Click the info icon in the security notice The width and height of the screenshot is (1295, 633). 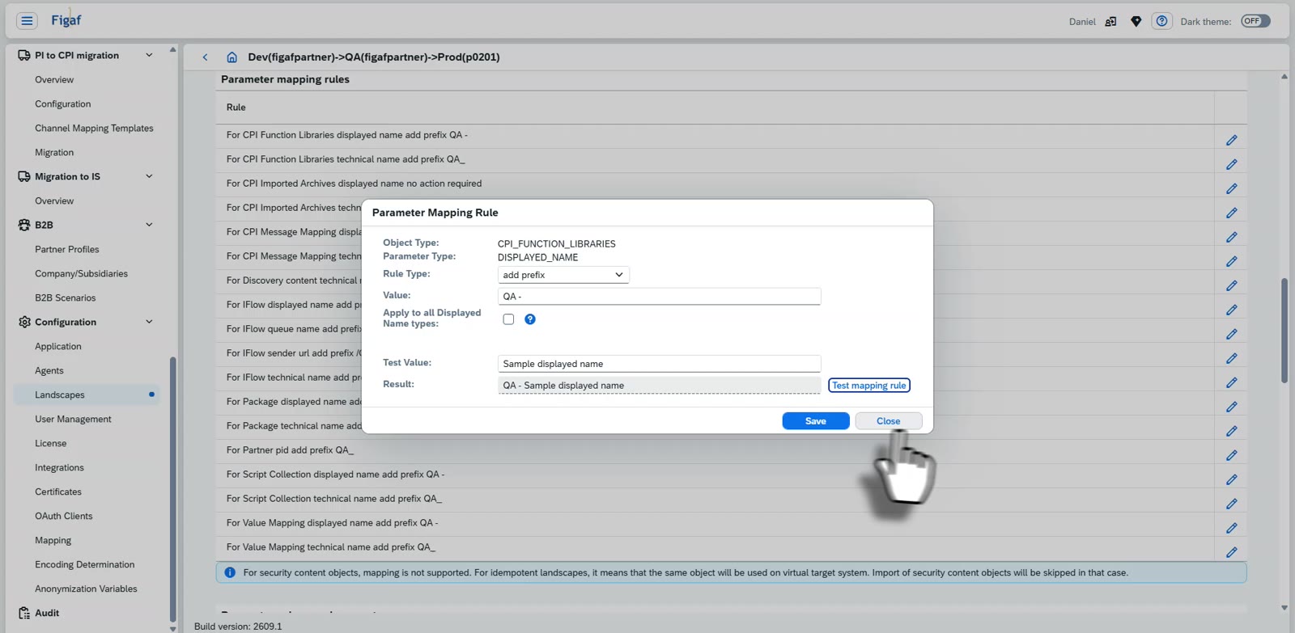coord(230,572)
